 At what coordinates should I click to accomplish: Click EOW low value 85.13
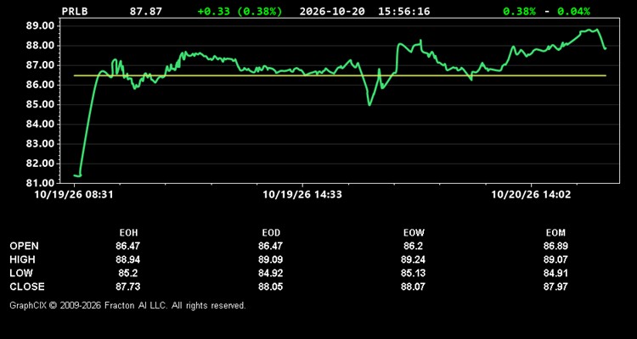(413, 273)
